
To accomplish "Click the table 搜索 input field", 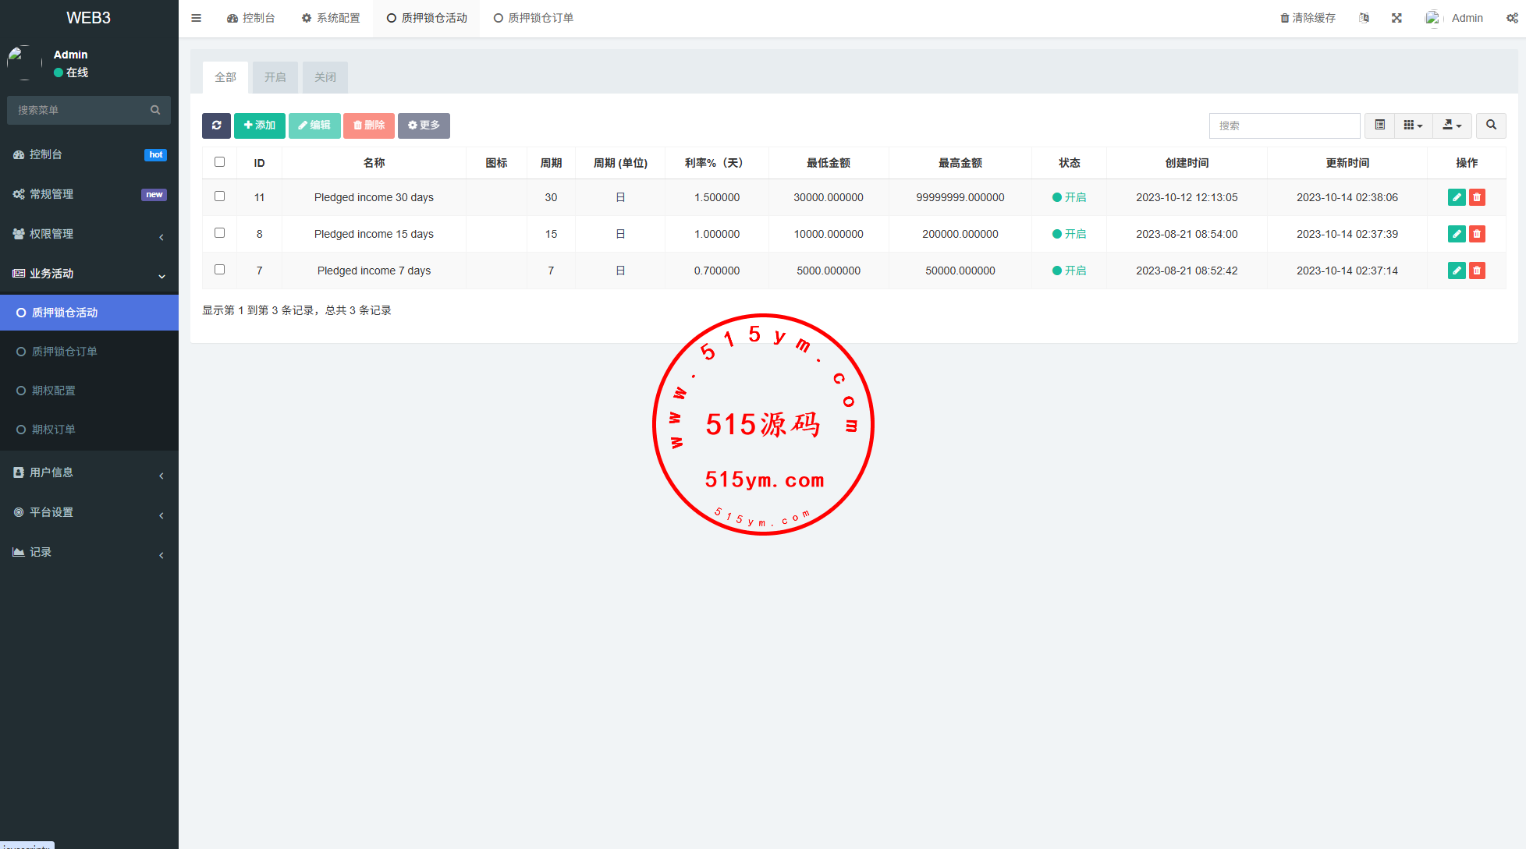I will (1284, 126).
